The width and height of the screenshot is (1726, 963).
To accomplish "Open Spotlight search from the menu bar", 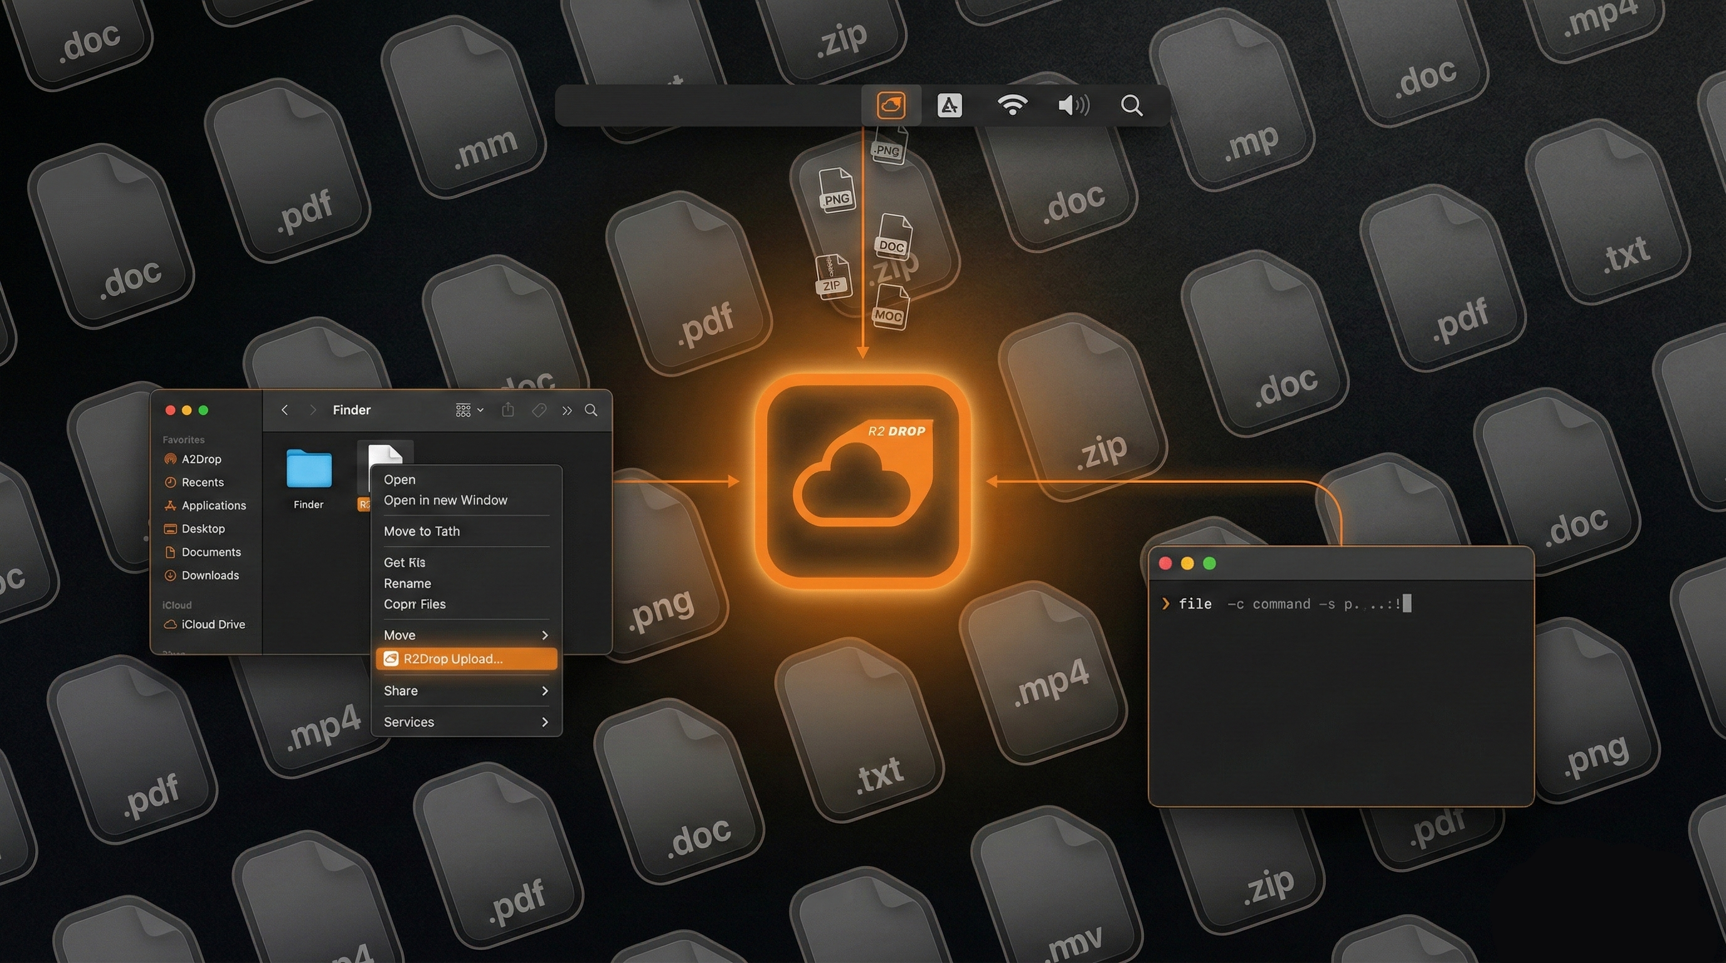I will coord(1131,105).
